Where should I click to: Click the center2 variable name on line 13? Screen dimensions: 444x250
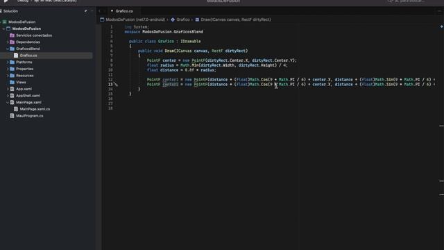tap(170, 85)
